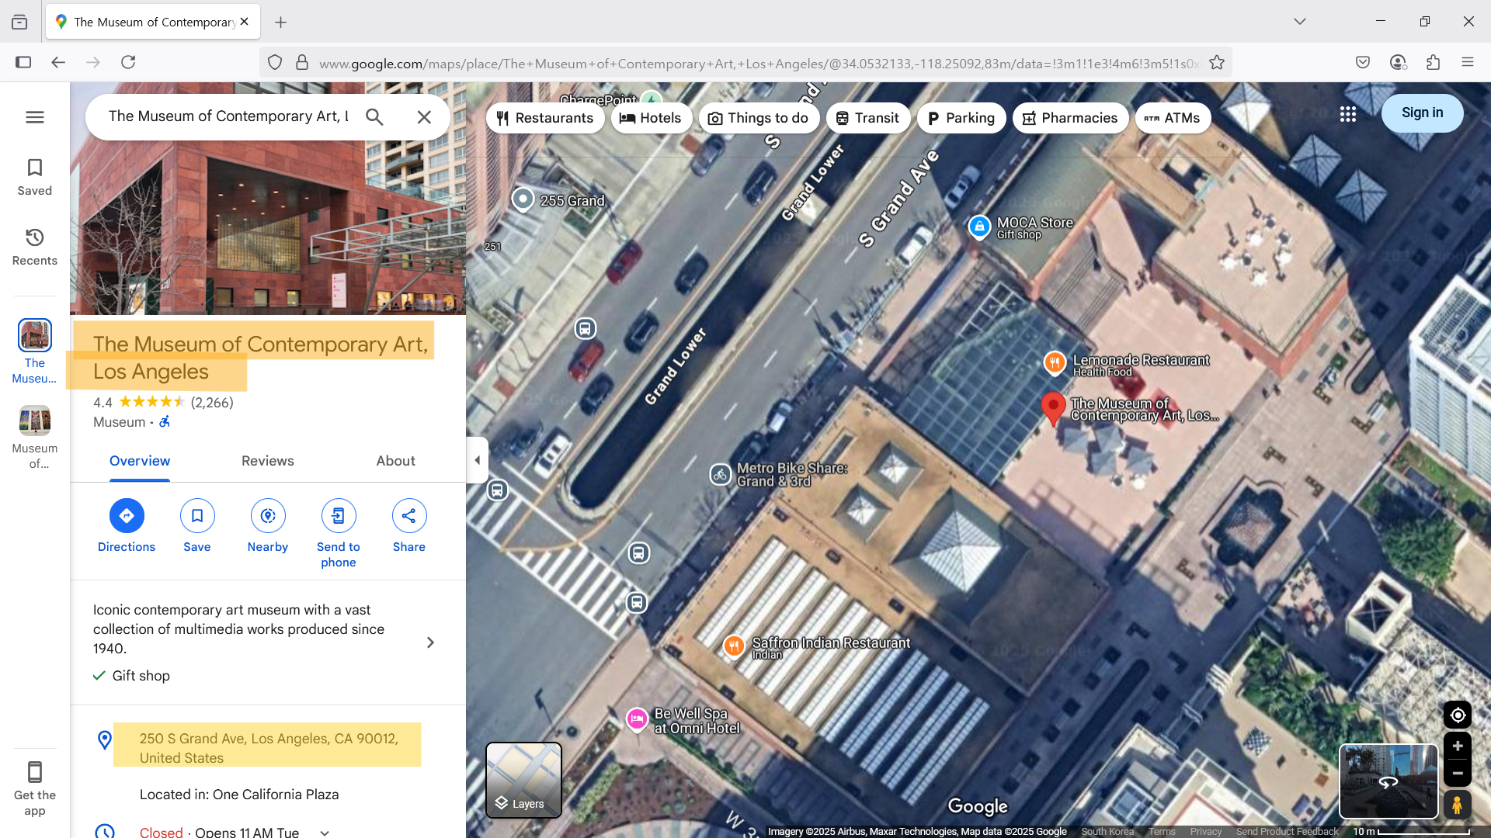Zoom in on the map
Viewport: 1491px width, 838px height.
[x=1457, y=746]
